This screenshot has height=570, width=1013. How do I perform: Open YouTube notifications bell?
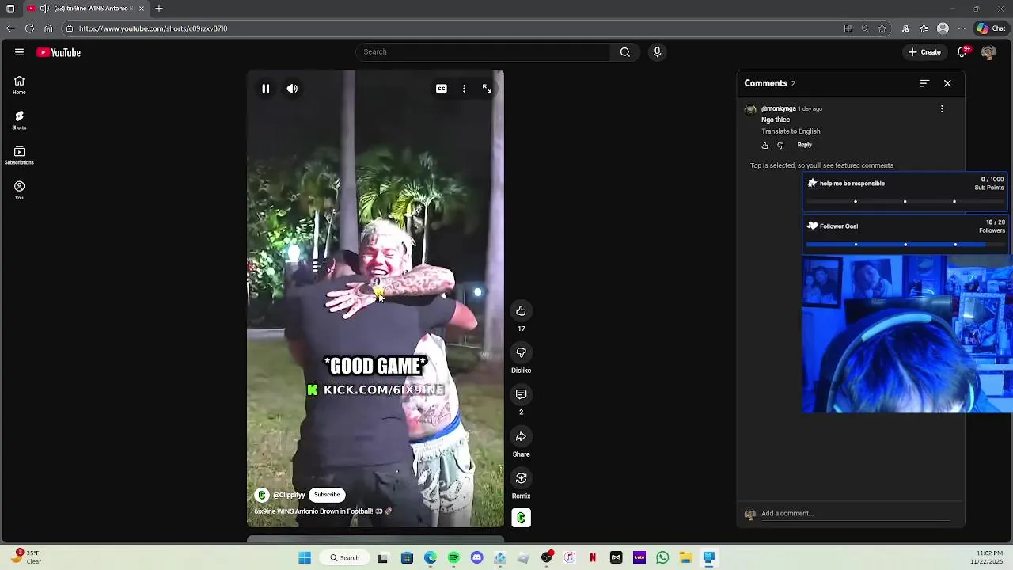pos(962,52)
